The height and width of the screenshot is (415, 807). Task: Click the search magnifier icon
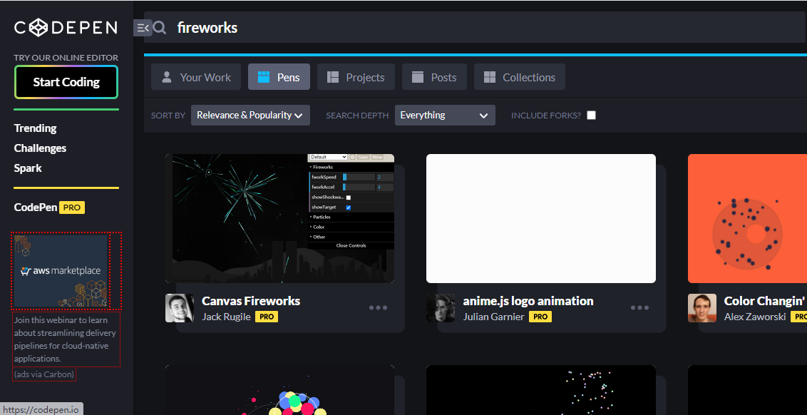point(160,28)
